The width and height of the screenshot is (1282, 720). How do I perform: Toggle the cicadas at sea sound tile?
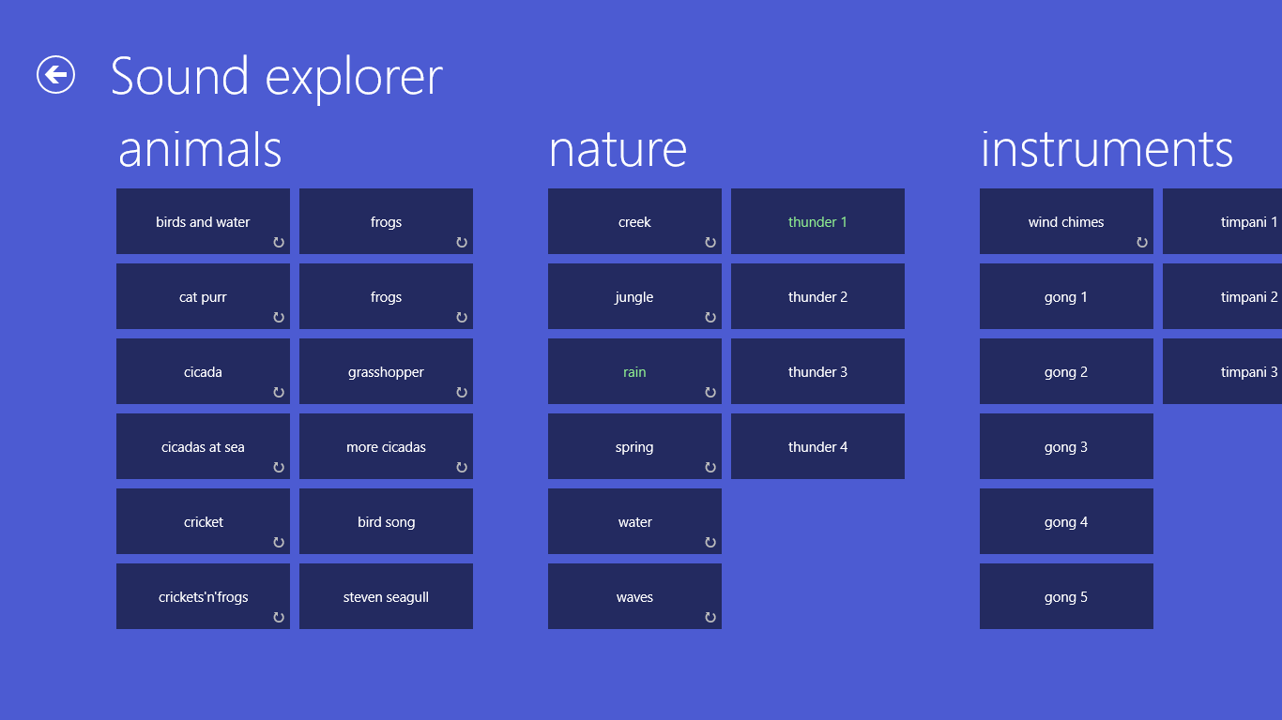point(203,446)
